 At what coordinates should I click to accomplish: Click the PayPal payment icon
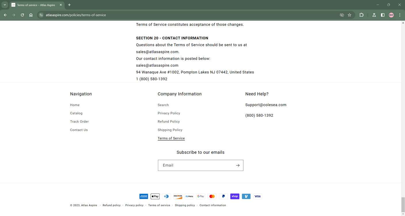point(223,196)
